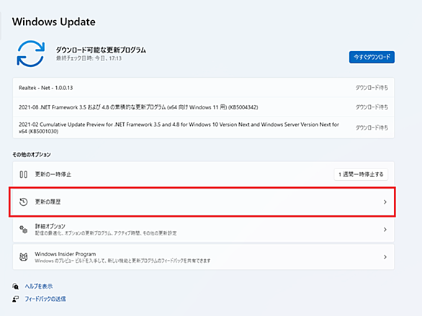
Task: Click ダウンロード待ち status for KB5001030
Action: 372,127
